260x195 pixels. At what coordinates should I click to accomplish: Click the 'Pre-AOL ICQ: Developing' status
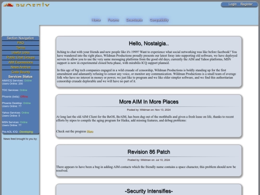pyautogui.click(x=18, y=132)
